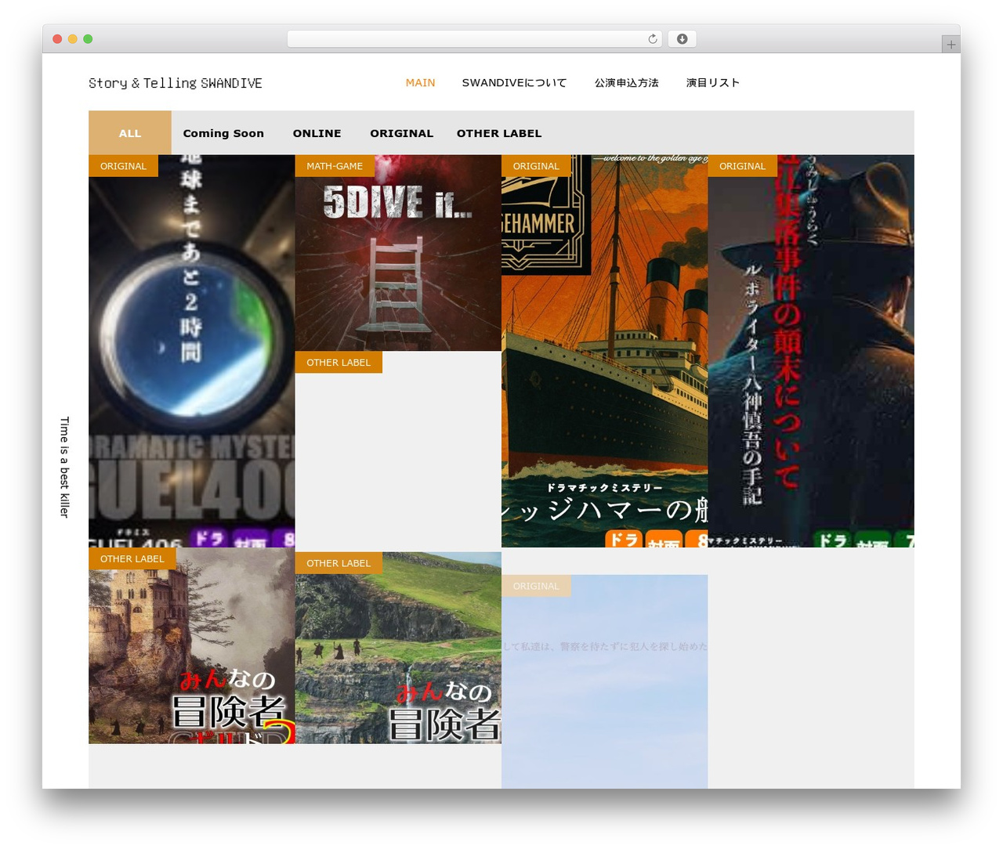Click ORIGINAL label on the detective poster
The image size is (1003, 849).
[x=742, y=166]
